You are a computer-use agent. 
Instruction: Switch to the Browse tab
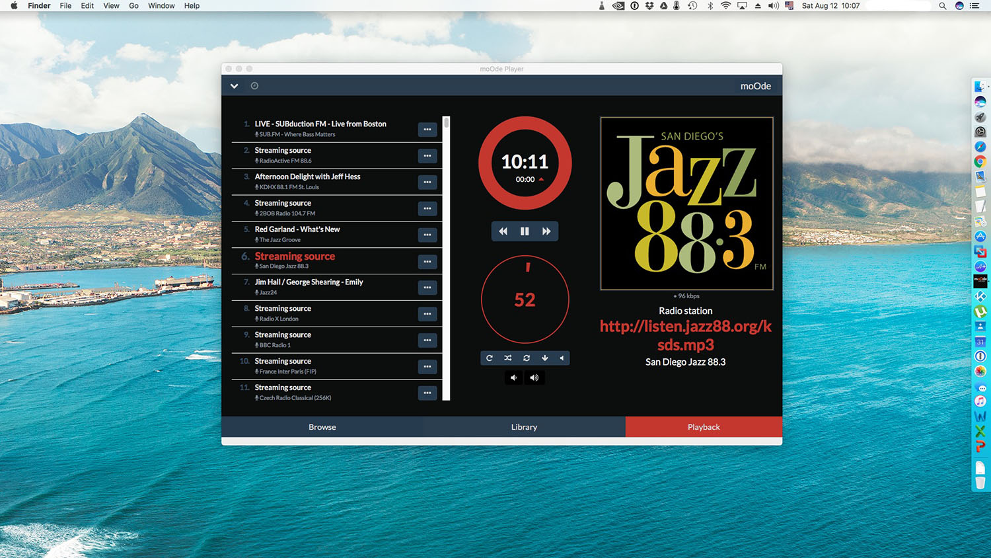(322, 427)
